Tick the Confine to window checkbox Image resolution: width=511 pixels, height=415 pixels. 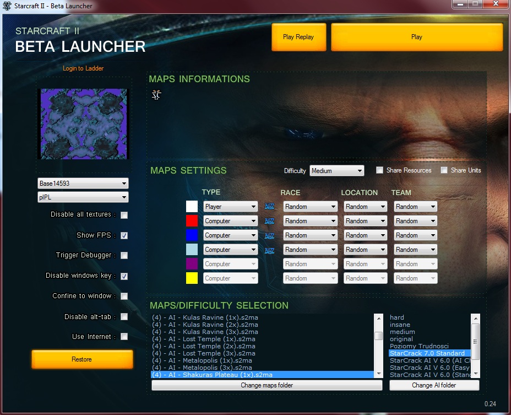[124, 297]
